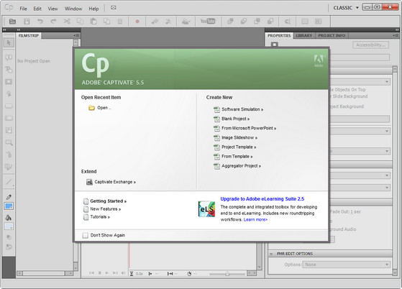Screen dimensions: 402x289
Task: Click the Redo toolbar icon
Action: point(53,22)
